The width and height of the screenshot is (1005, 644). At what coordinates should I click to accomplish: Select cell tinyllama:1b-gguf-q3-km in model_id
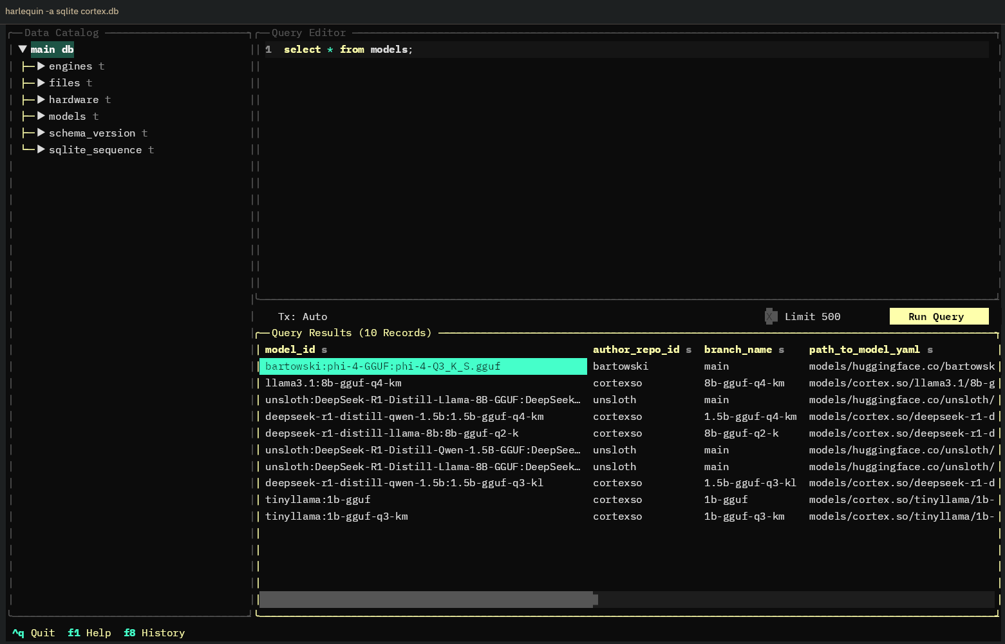coord(424,516)
